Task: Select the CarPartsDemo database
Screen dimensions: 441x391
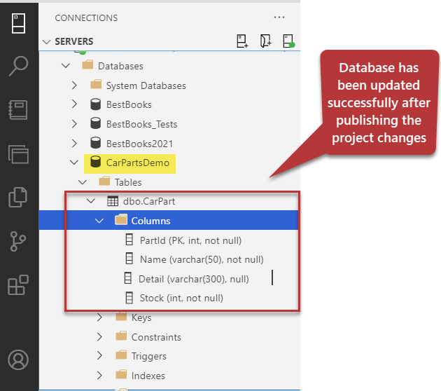Action: click(138, 163)
